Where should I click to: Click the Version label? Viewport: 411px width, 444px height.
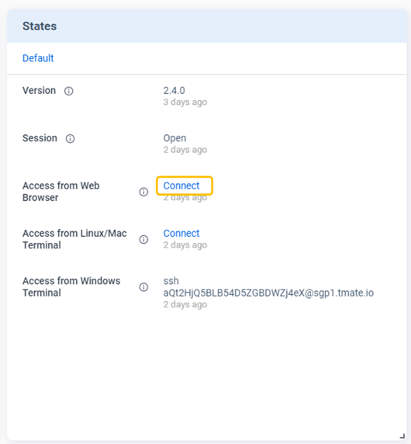39,91
